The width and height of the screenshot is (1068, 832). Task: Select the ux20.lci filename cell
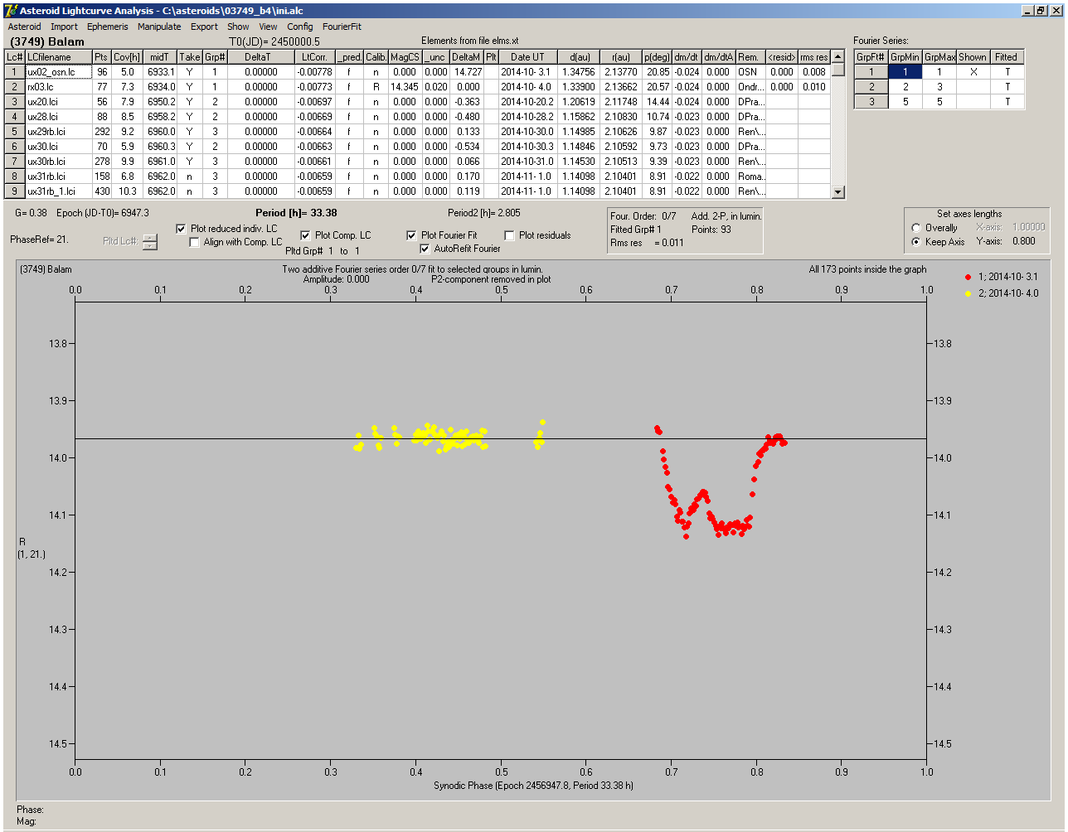tap(58, 102)
